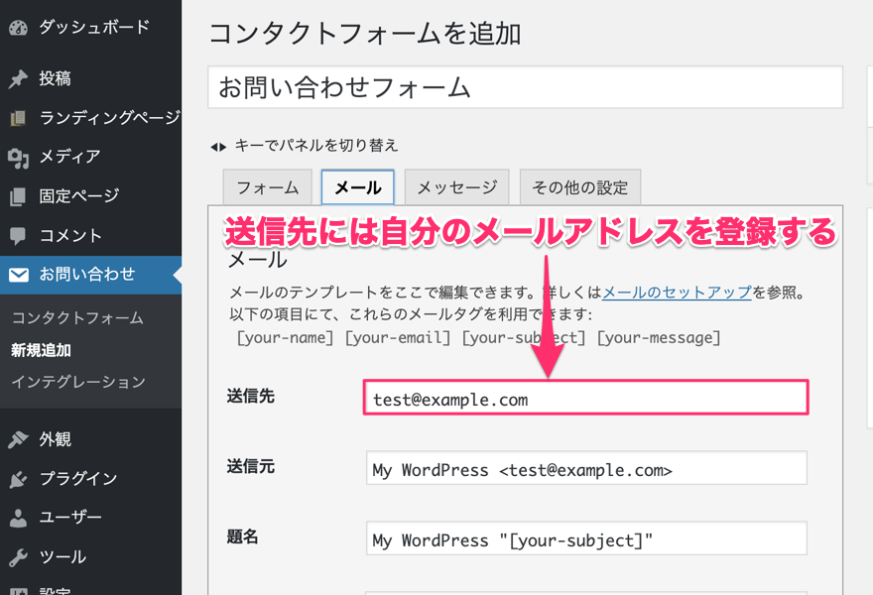Click the envelope icon for お問い合わせ

pyautogui.click(x=18, y=275)
